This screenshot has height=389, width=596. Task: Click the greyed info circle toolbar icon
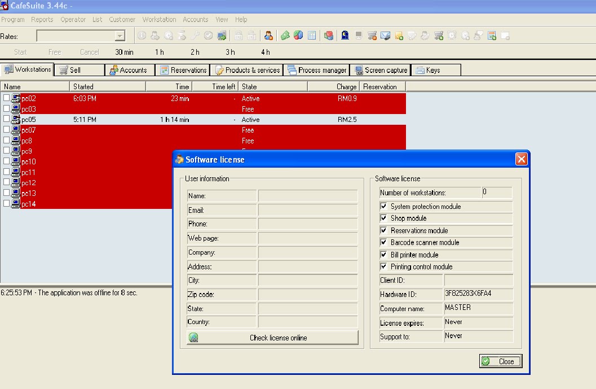142,36
